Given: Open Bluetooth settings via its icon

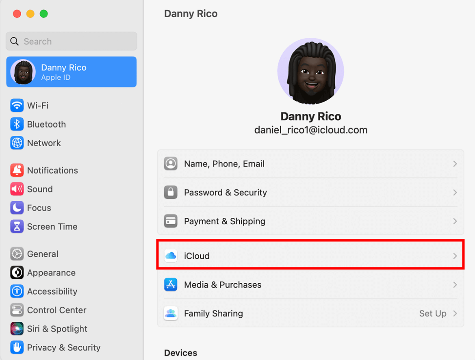Looking at the screenshot, I should (x=17, y=124).
